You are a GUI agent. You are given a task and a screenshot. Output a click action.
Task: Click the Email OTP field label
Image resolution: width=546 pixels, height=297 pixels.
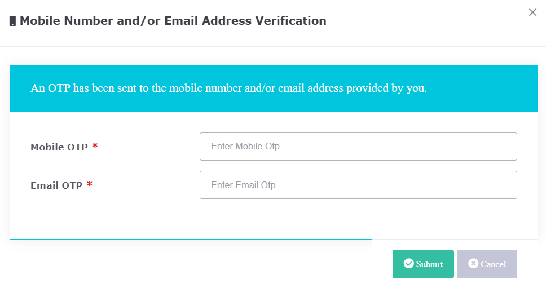(x=56, y=185)
